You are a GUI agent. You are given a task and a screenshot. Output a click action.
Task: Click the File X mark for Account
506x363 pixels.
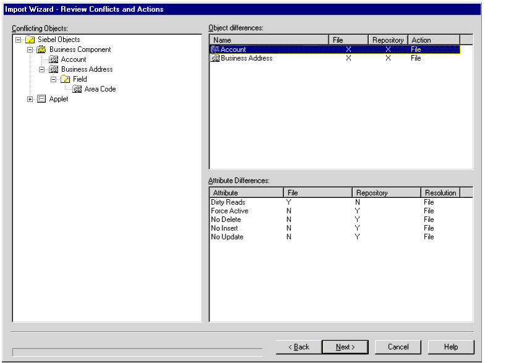(348, 49)
